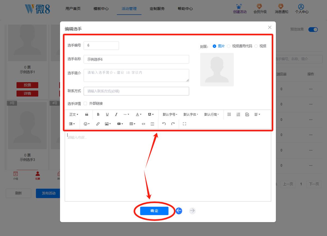Apply italic formatting

click(116, 115)
